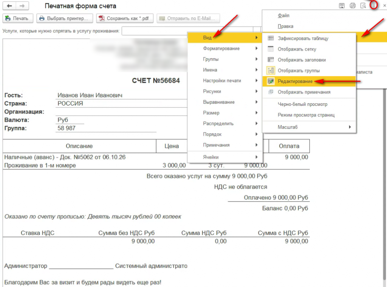Select Режим просмотра страниц
Screen dimensions: 387x287
click(x=309, y=115)
